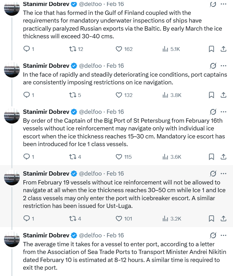Image resolution: width=233 pixels, height=276 pixels.
Task: Reply to the Ust-Luga restriction tweet
Action: pos(27,219)
